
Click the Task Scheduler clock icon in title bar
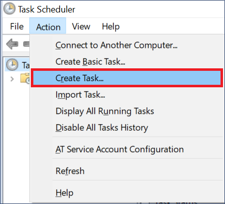(9, 8)
